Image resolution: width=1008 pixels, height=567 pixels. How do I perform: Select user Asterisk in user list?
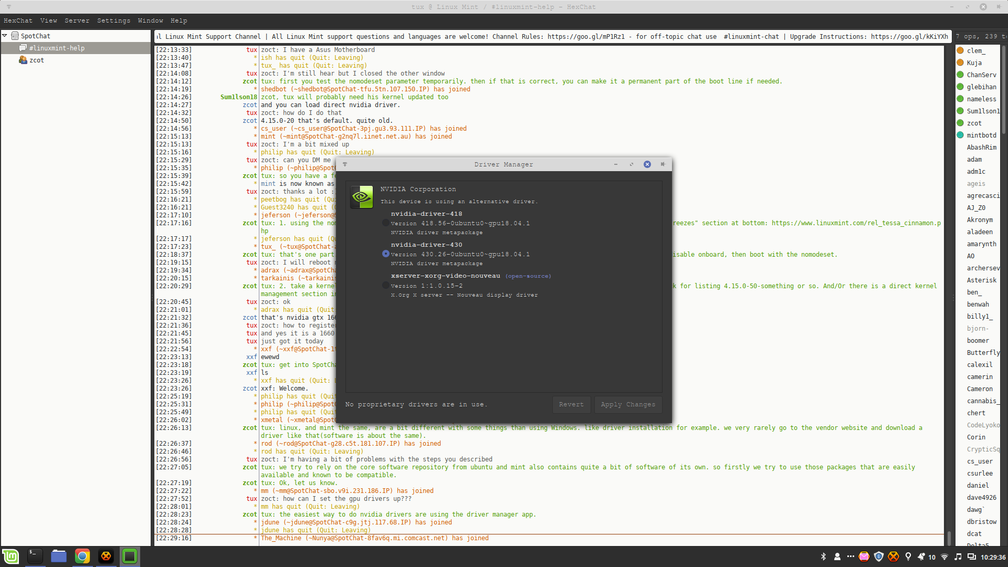tap(981, 280)
